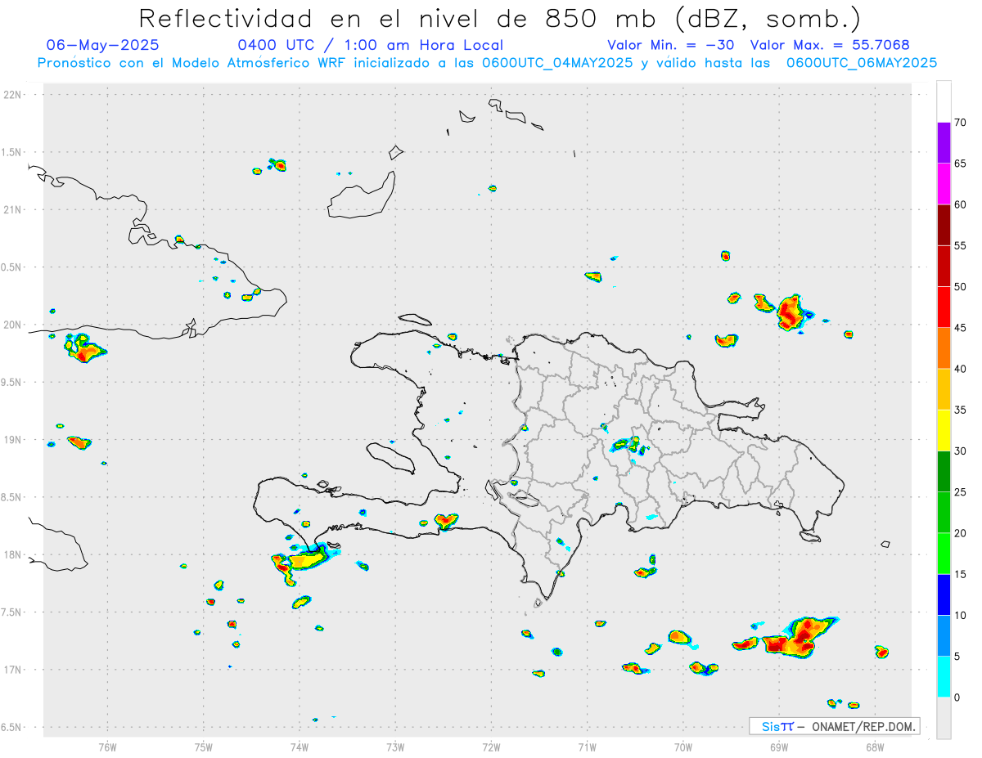Click the gray below-zero colorbar segment
The image size is (982, 758).
pos(944,718)
